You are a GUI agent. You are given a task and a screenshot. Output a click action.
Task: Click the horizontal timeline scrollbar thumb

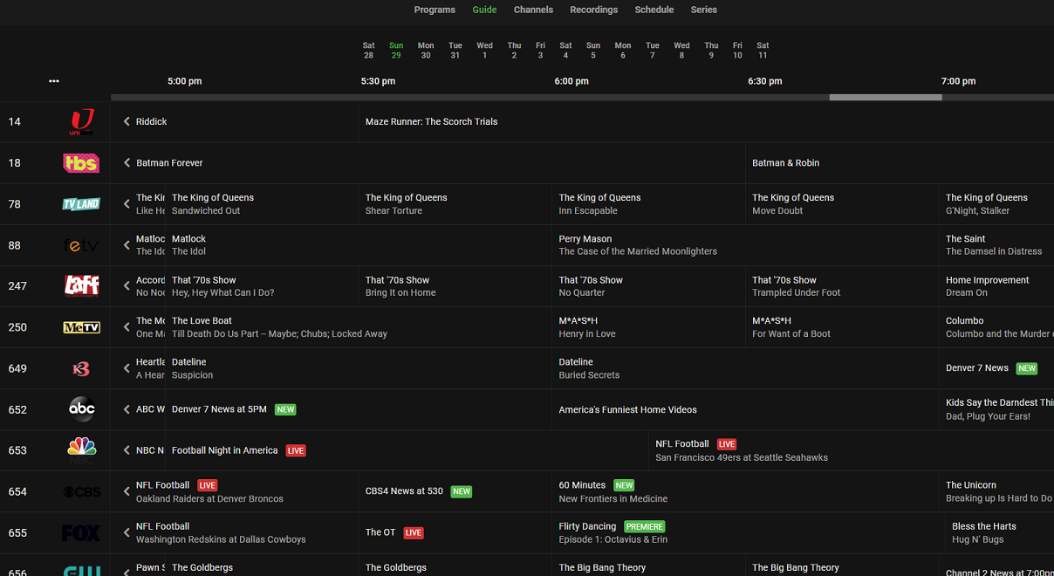(885, 98)
